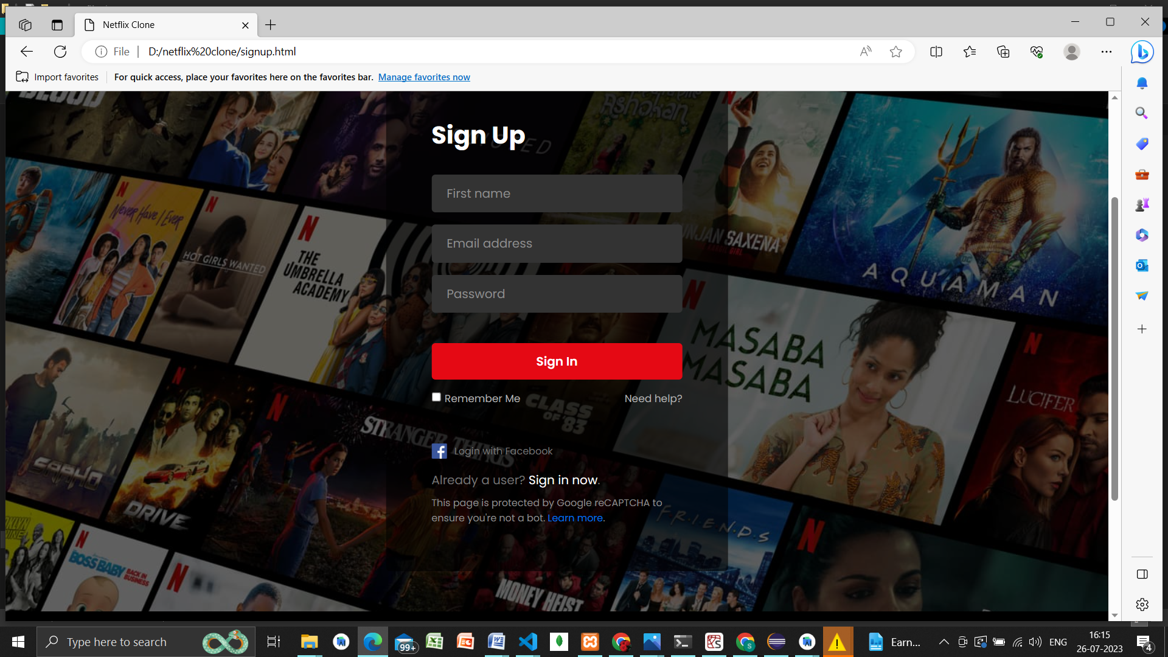This screenshot has height=657, width=1168.
Task: Click the red Sign In button
Action: 557,361
